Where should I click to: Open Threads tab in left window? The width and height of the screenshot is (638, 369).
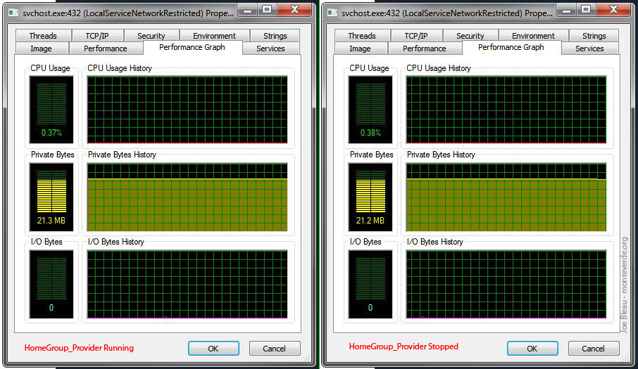tap(44, 35)
